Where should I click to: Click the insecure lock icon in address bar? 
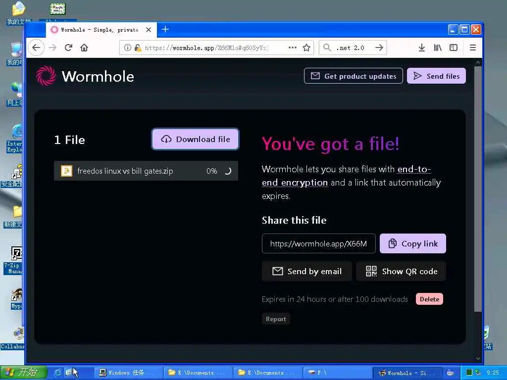[x=138, y=48]
